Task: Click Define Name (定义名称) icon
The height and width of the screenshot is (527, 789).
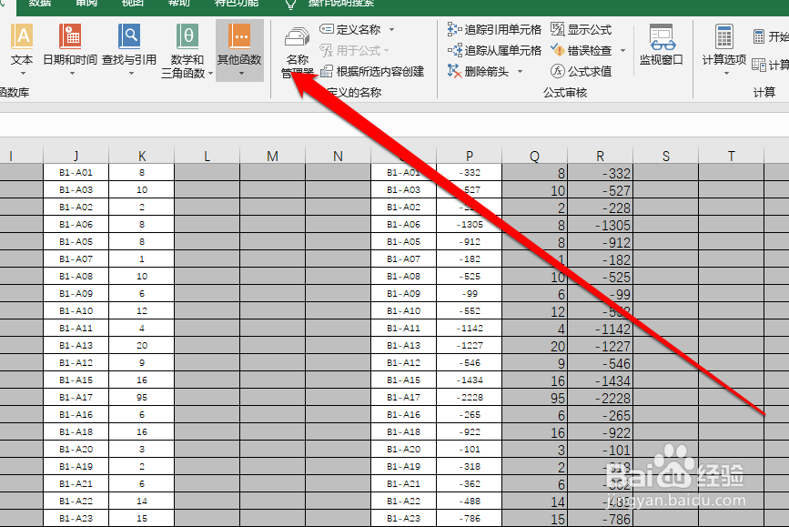Action: 327,30
